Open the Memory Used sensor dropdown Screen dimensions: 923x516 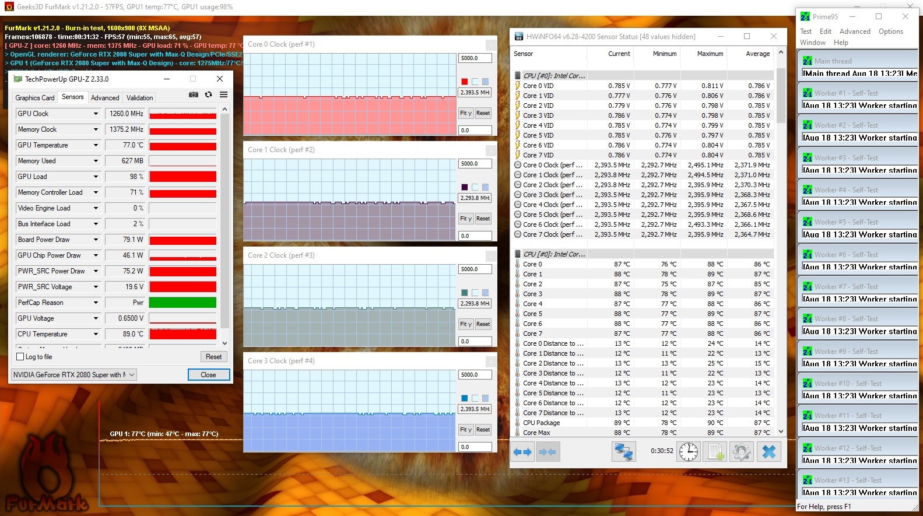96,161
